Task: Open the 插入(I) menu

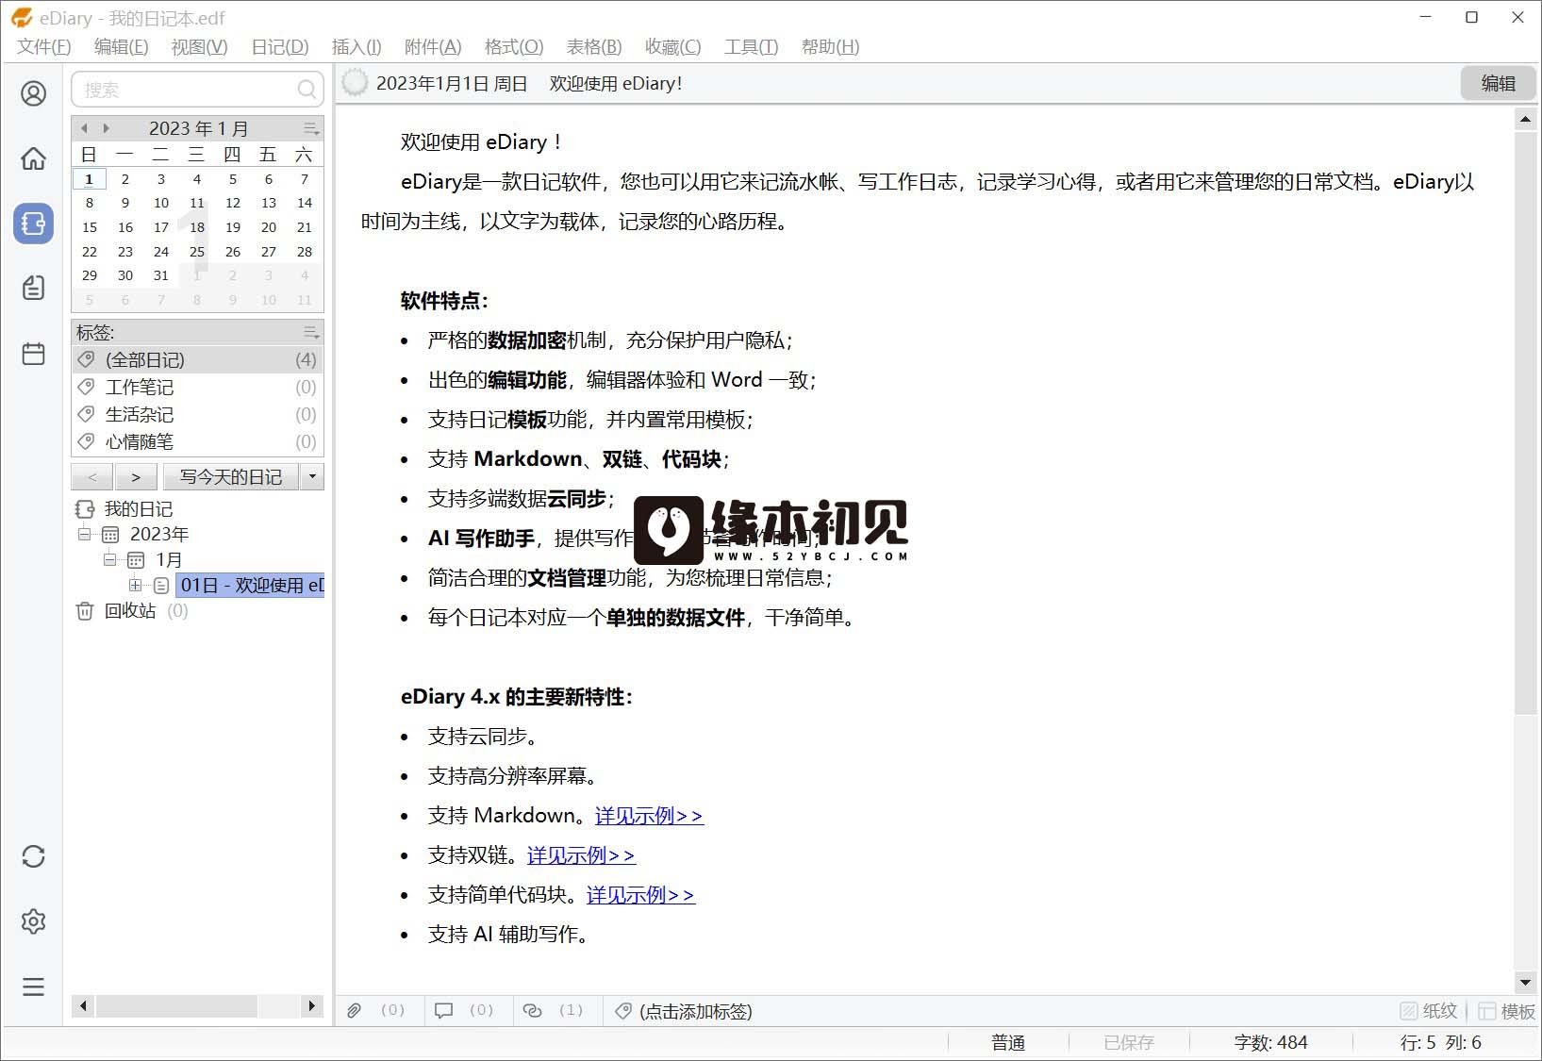Action: (x=356, y=46)
